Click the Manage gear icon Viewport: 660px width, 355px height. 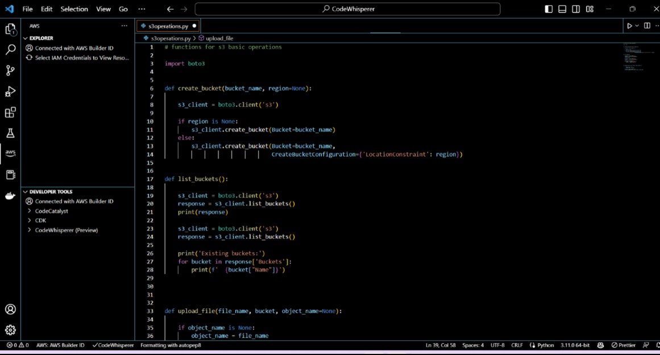coord(10,330)
